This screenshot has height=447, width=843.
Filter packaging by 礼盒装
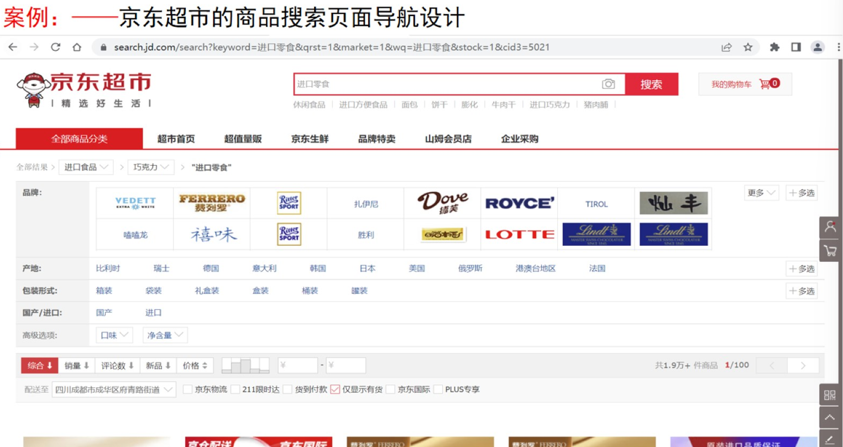[207, 291]
